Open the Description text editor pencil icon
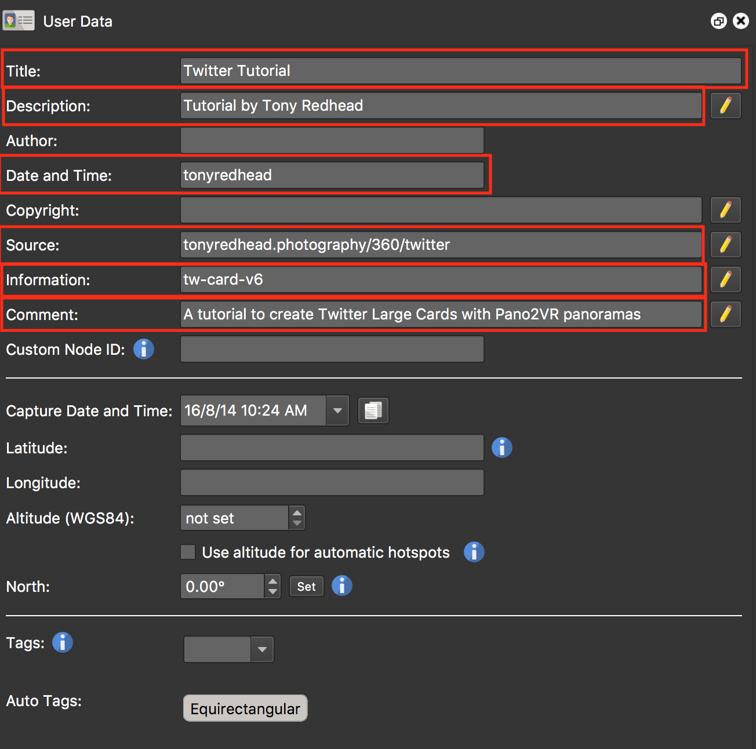 click(725, 106)
